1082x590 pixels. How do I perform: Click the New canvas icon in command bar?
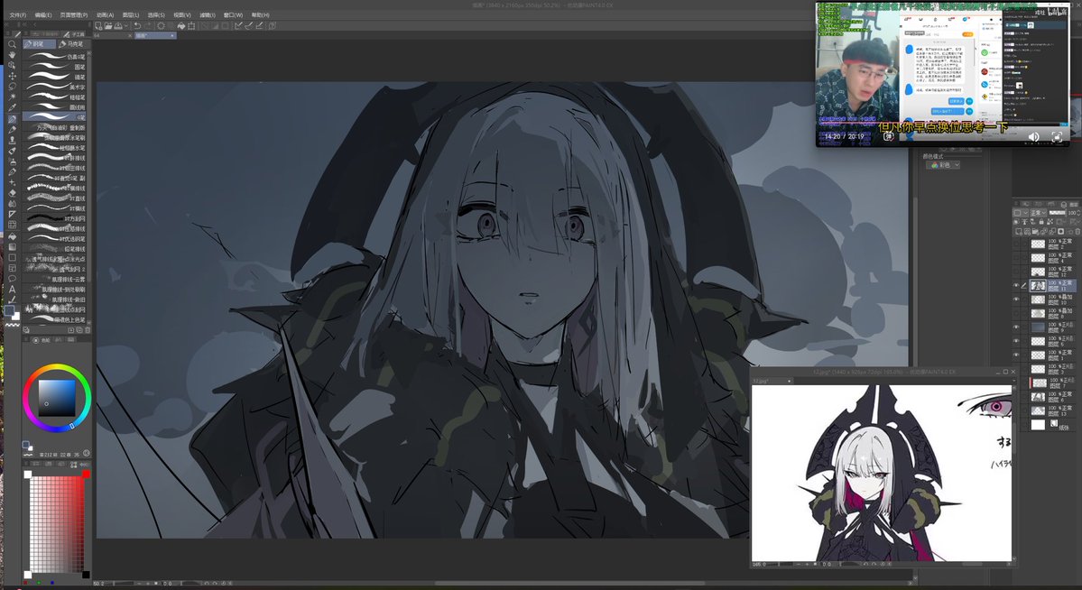pos(98,25)
